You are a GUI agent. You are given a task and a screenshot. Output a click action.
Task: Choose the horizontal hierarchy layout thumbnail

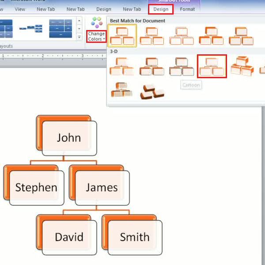click(x=31, y=28)
